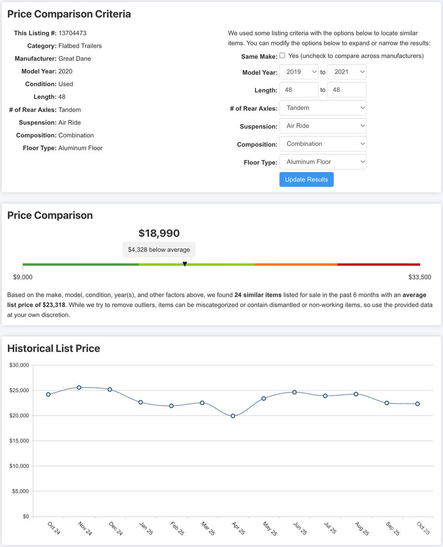Click the maximum Length input field
The height and width of the screenshot is (547, 443).
coord(347,90)
